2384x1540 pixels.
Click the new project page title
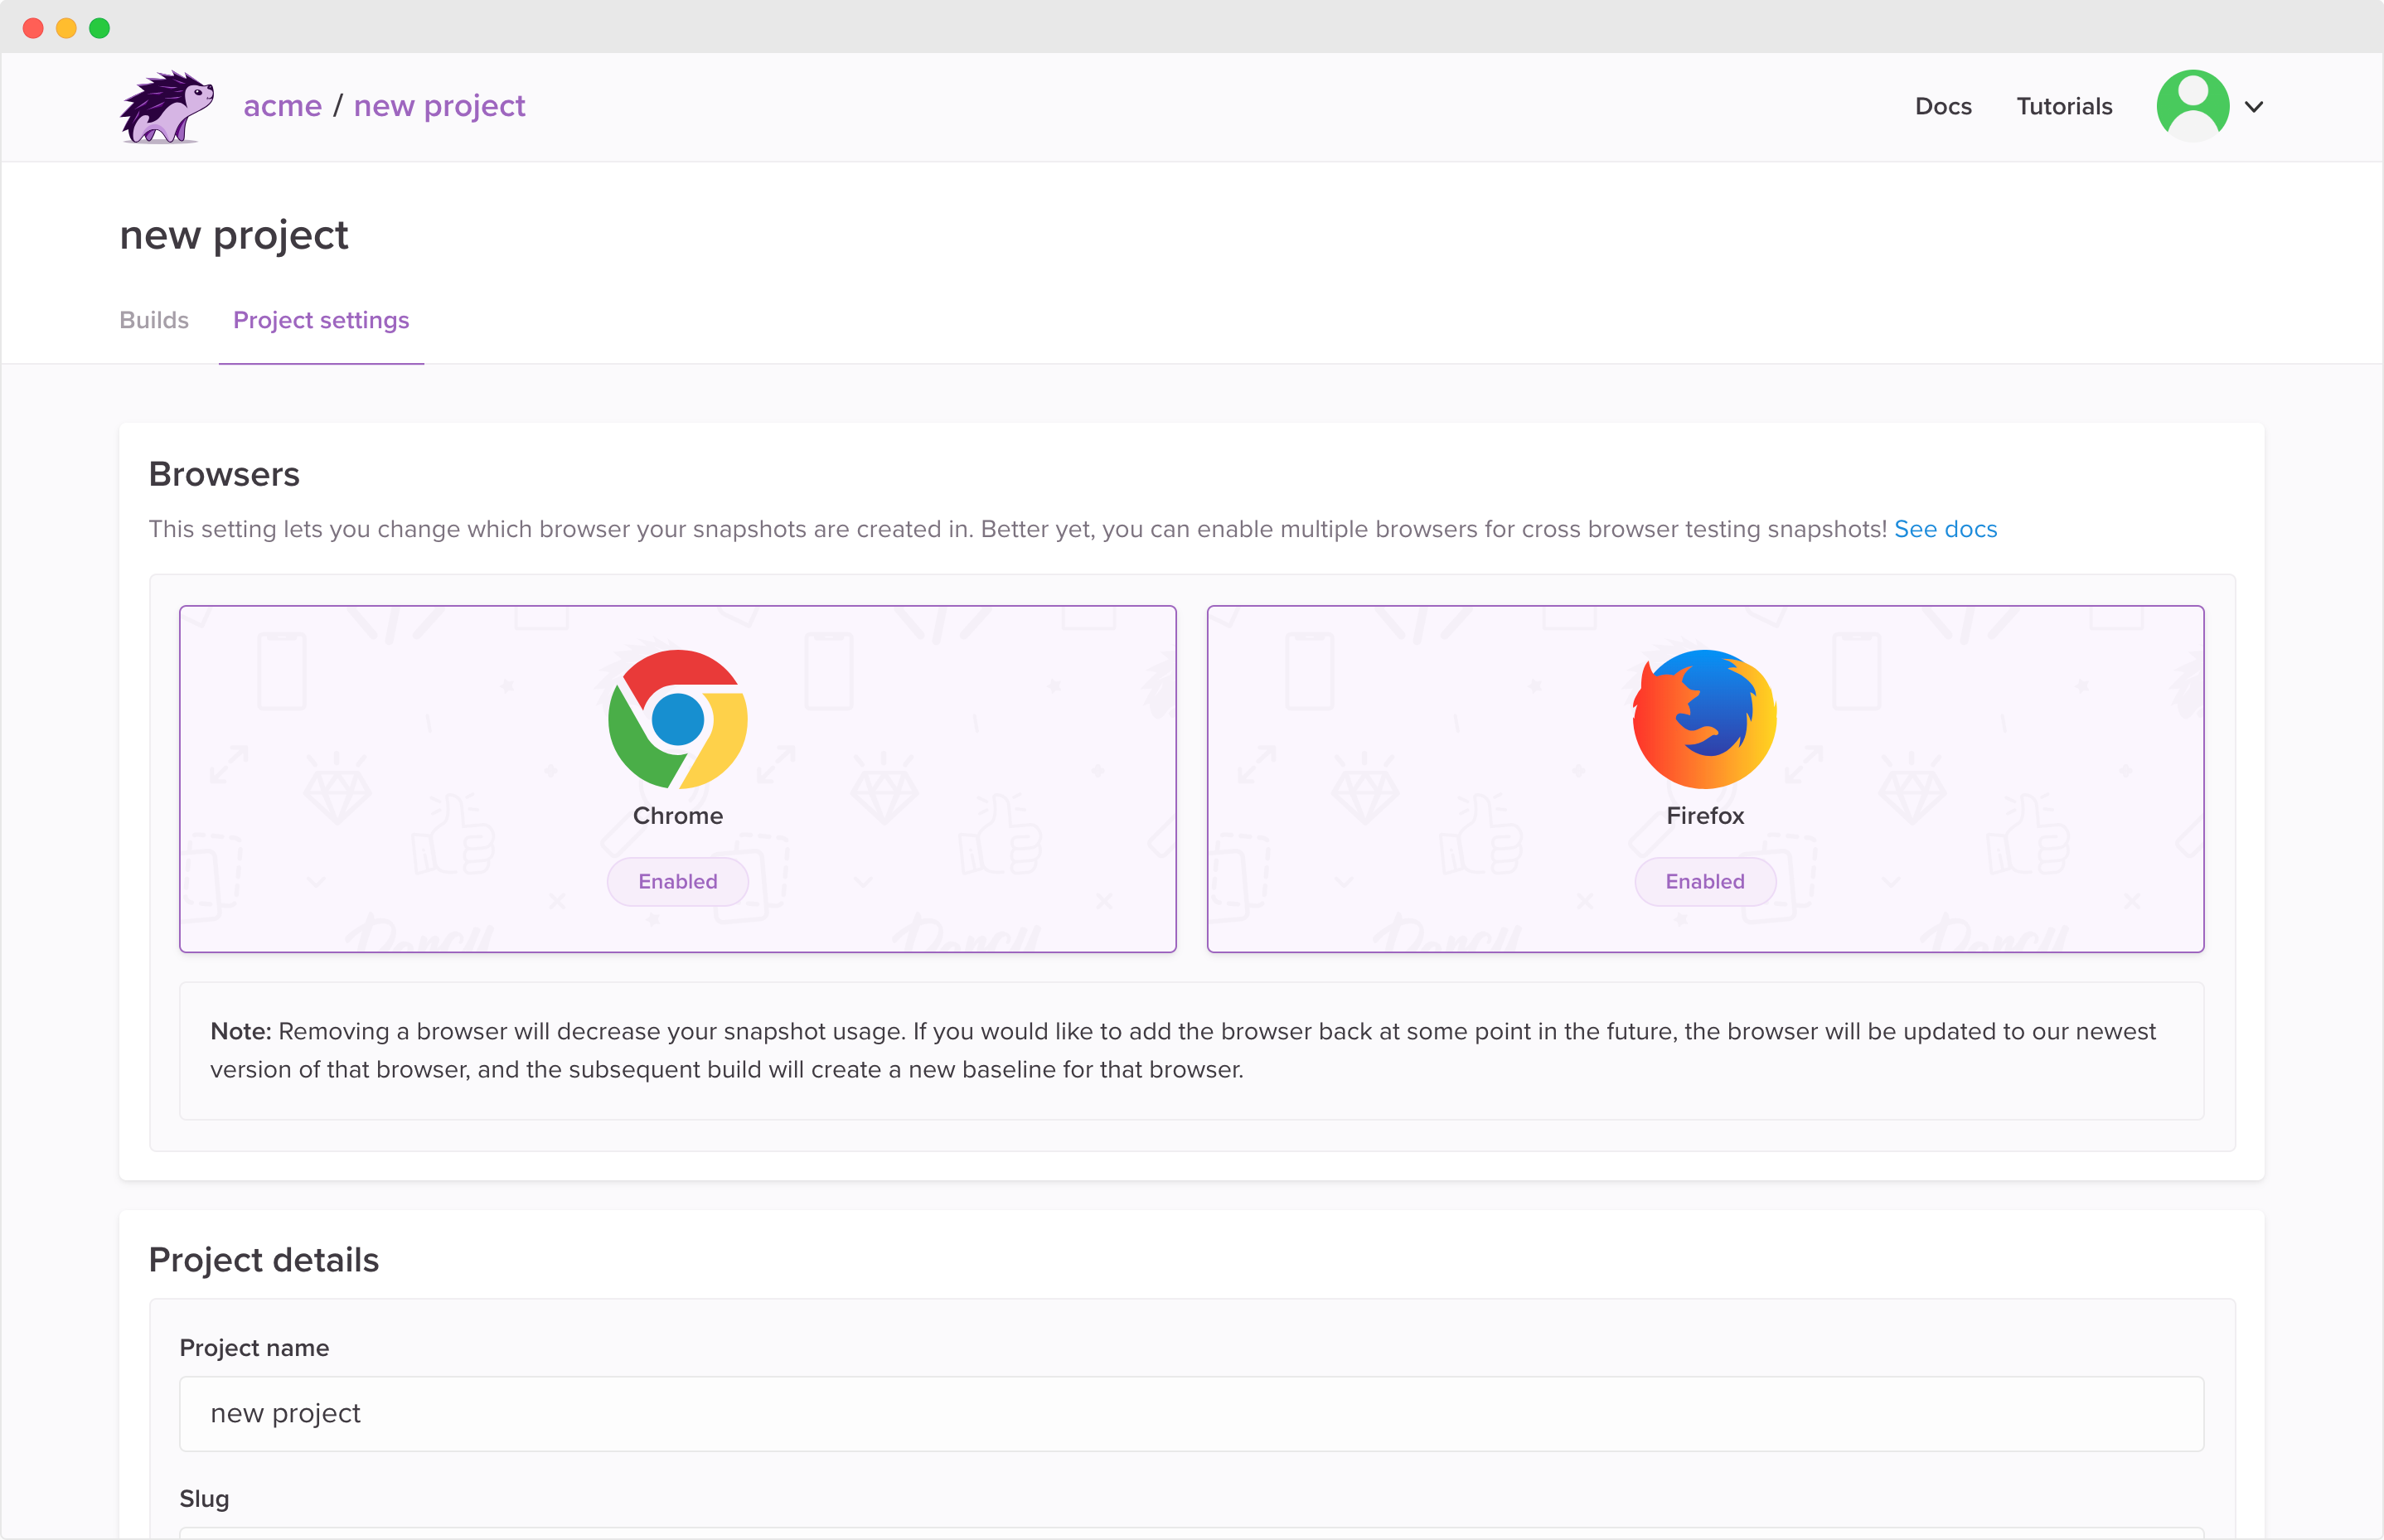(x=234, y=235)
